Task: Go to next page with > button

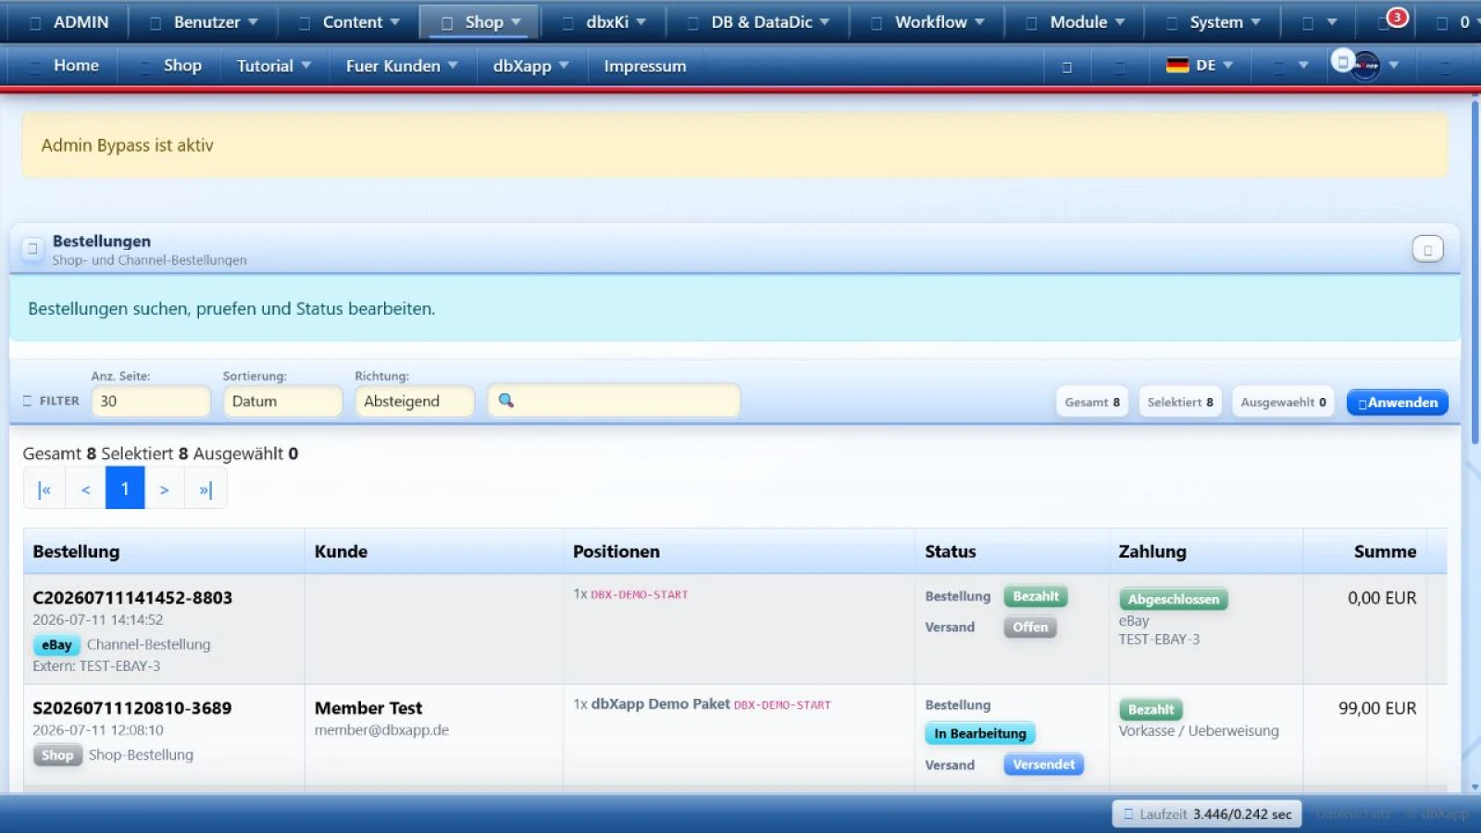Action: pos(165,489)
